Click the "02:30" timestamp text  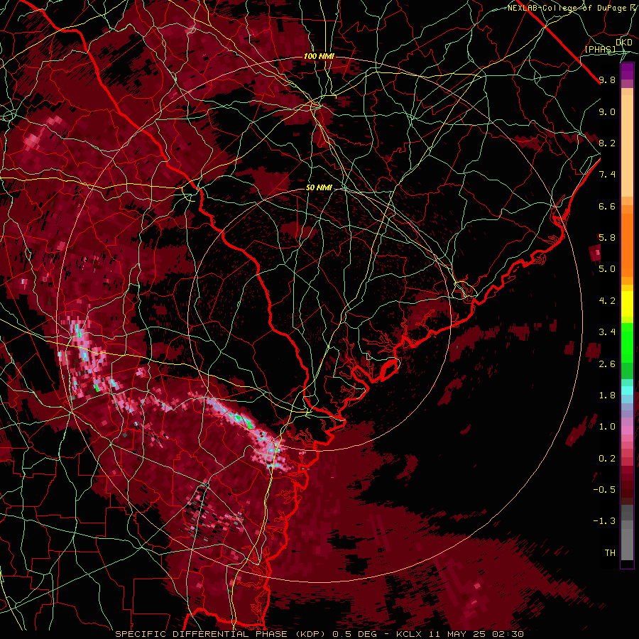508,634
